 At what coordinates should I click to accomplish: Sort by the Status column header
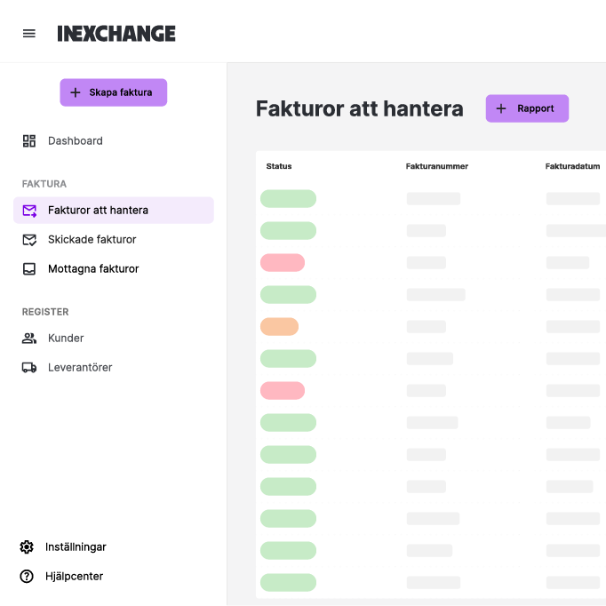(279, 166)
